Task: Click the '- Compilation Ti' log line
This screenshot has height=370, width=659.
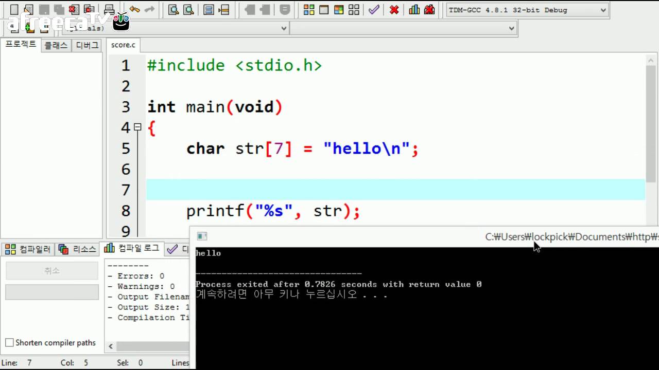Action: (148, 318)
